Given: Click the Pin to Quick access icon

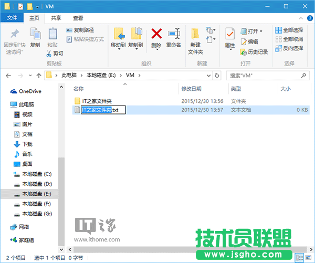Looking at the screenshot, I should 15,34.
